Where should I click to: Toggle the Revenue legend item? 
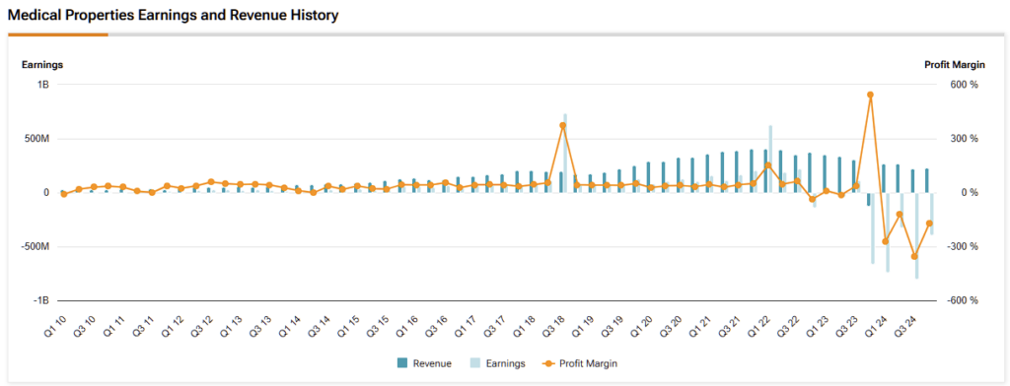point(424,363)
